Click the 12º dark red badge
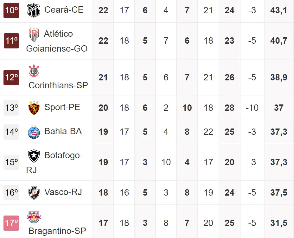 (x=11, y=77)
